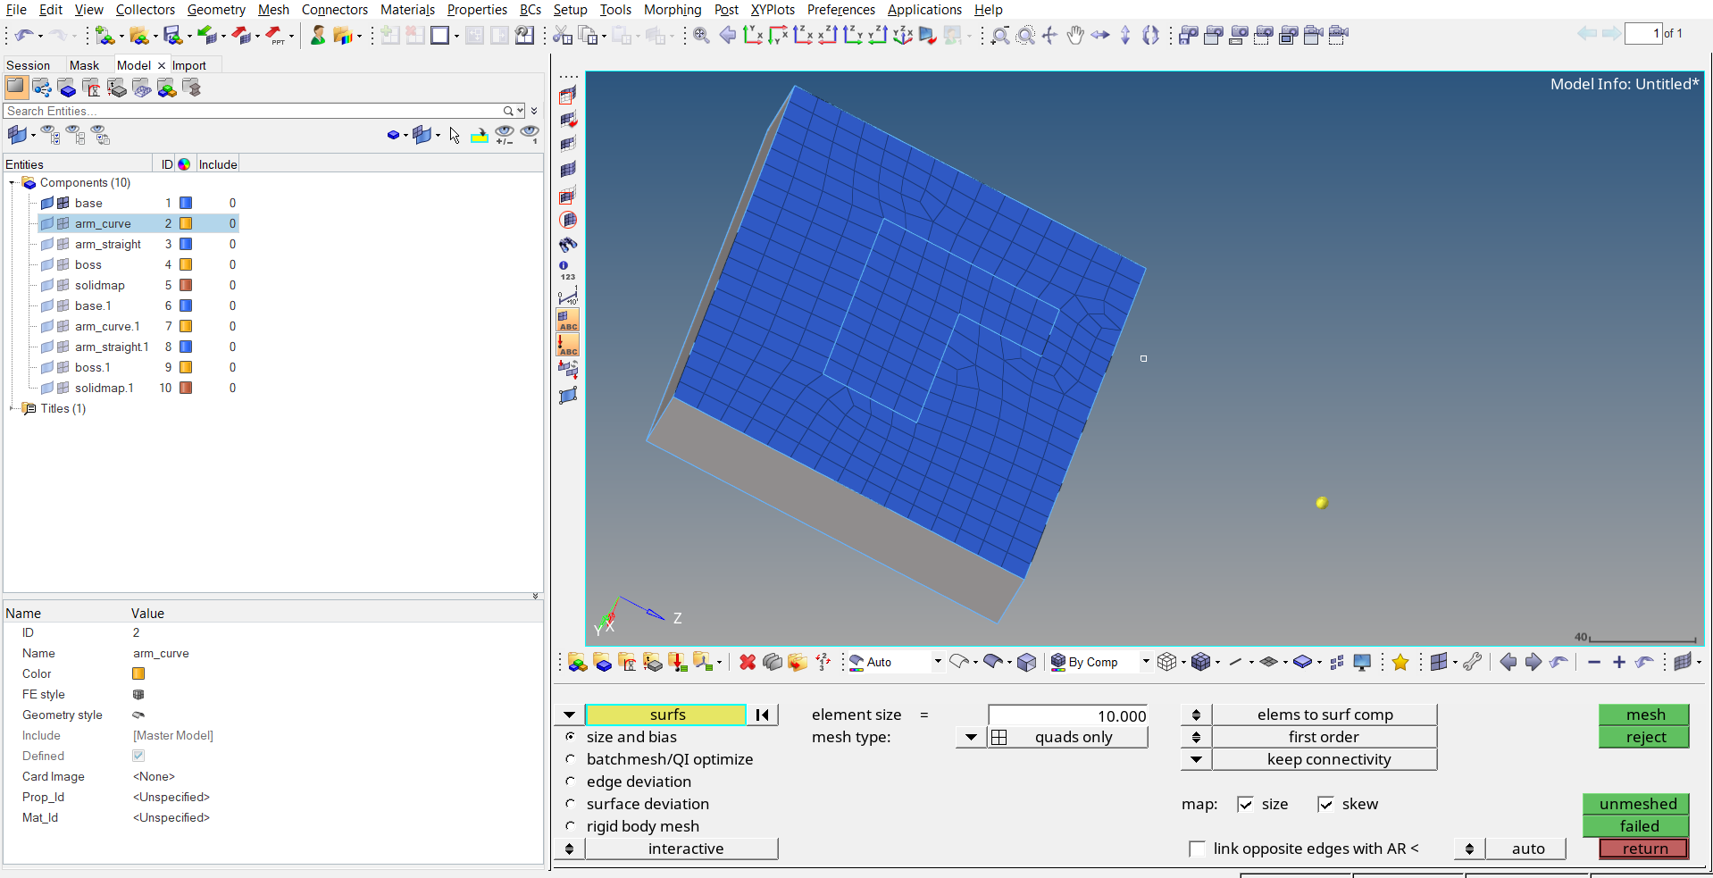
Task: Click the Isolate Only eye icon
Action: click(x=530, y=135)
